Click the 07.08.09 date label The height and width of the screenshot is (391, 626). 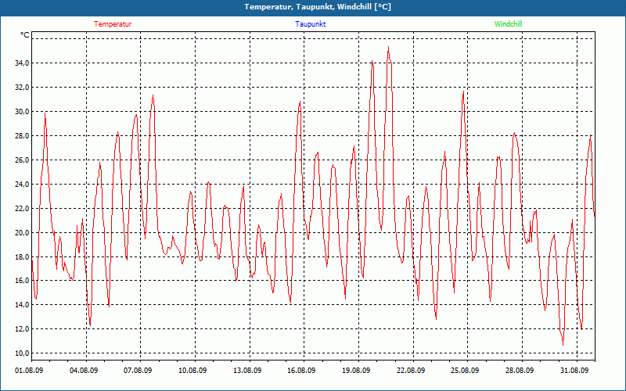[138, 370]
